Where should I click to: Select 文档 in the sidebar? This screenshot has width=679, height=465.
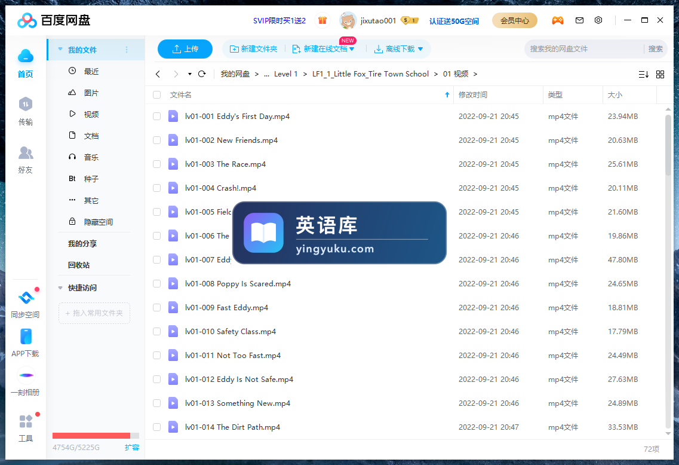91,136
